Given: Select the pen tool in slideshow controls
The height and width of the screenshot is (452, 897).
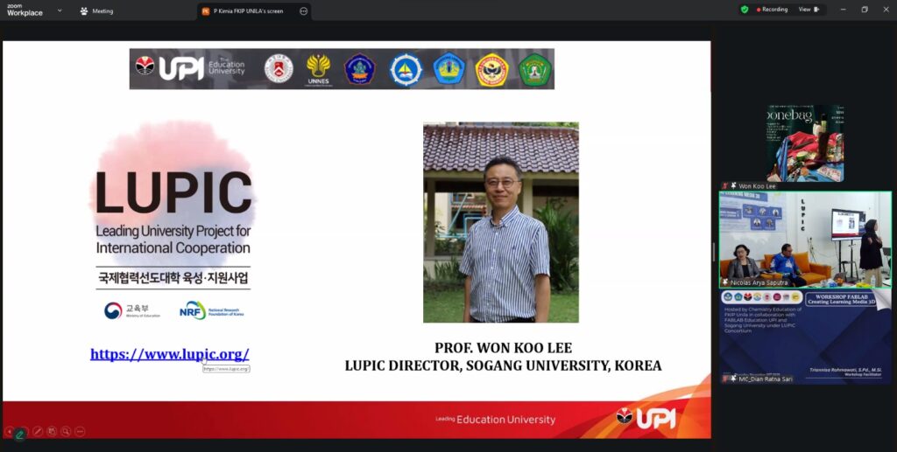Looking at the screenshot, I should [37, 431].
